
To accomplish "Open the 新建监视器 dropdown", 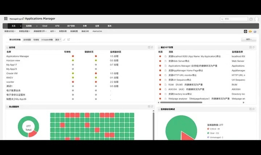I will click(25, 31).
